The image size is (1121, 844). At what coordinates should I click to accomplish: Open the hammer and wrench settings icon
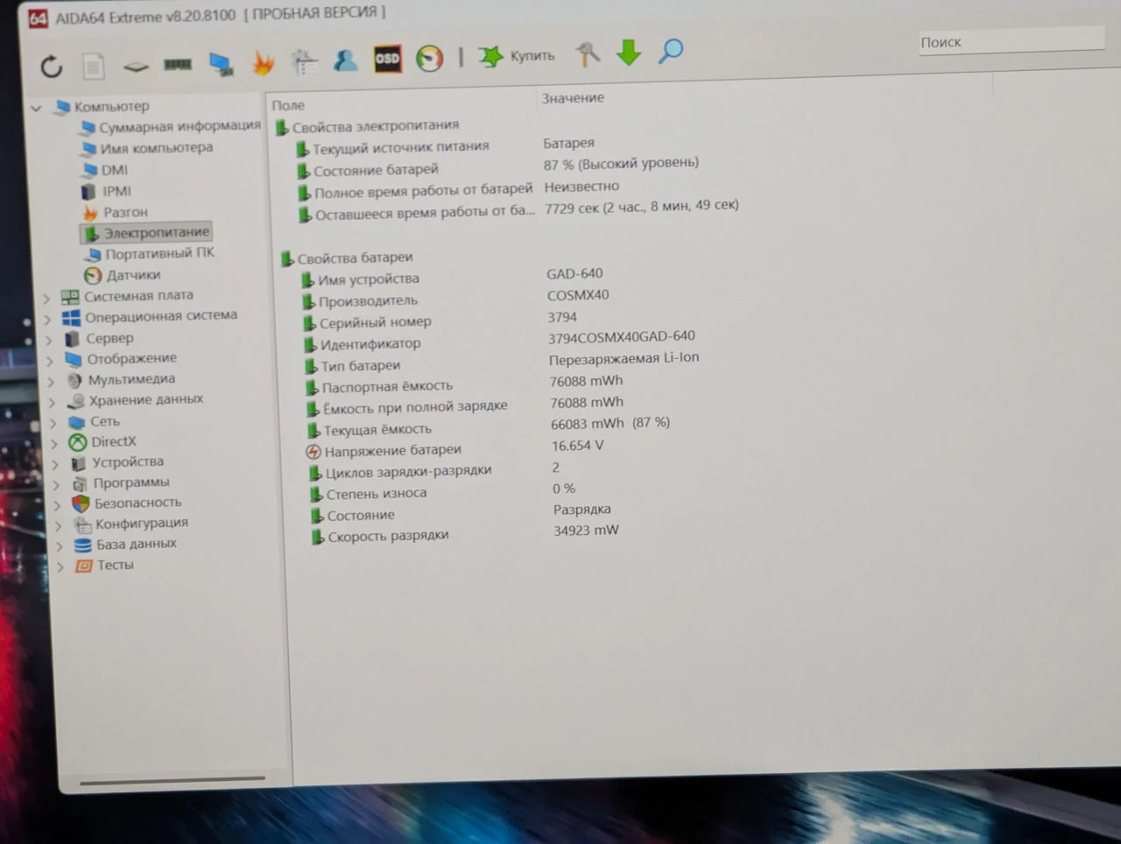point(588,54)
